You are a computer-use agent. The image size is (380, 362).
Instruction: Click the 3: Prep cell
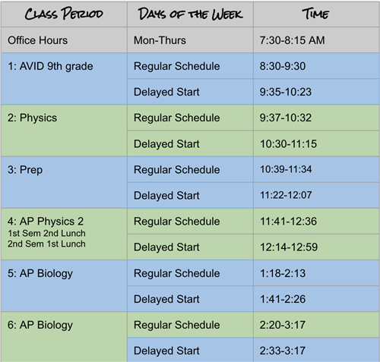[64, 182]
